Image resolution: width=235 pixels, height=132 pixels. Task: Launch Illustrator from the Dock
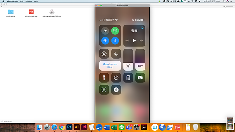77,127
